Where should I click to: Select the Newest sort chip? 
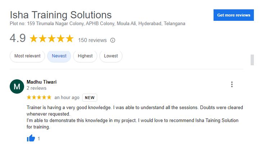59,56
